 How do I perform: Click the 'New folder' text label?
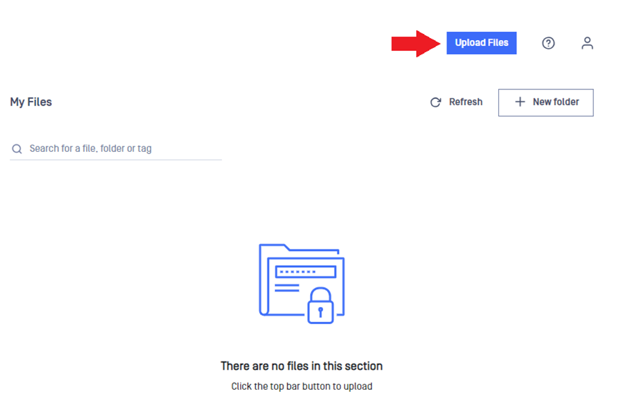556,102
